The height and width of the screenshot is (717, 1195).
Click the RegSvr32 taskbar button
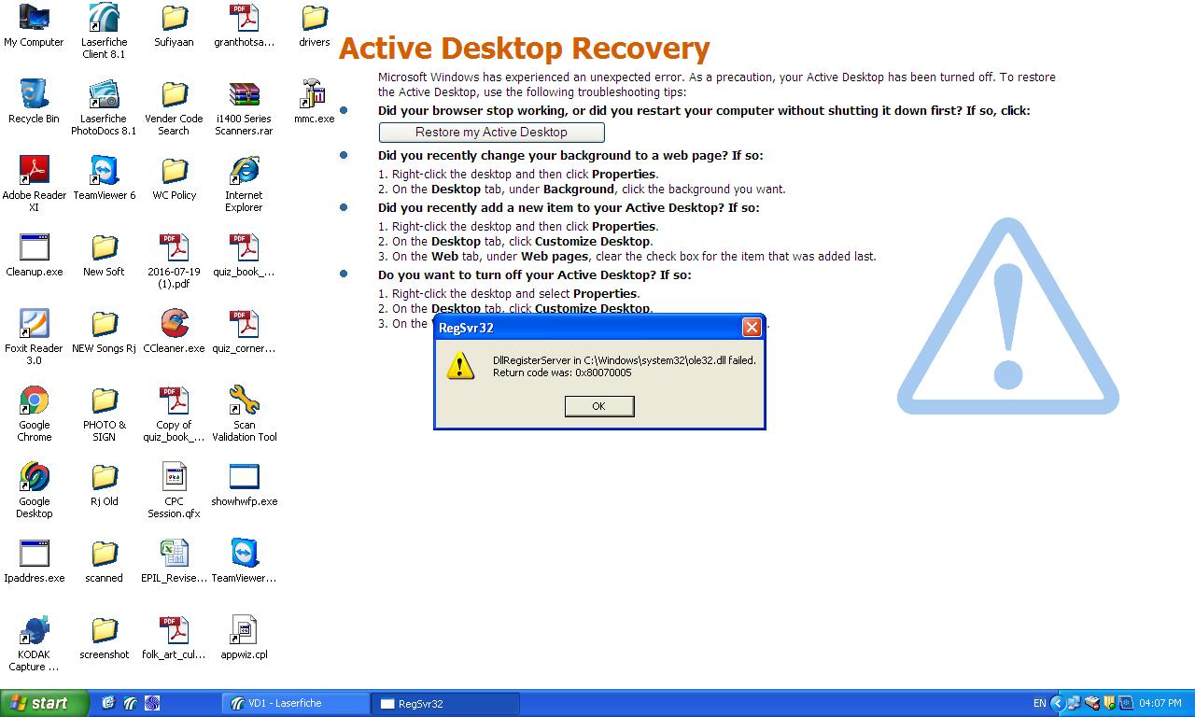[446, 704]
